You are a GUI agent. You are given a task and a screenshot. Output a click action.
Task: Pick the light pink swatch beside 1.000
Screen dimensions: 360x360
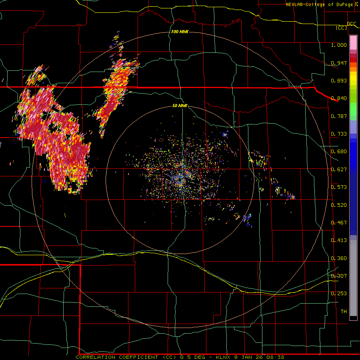pos(353,43)
